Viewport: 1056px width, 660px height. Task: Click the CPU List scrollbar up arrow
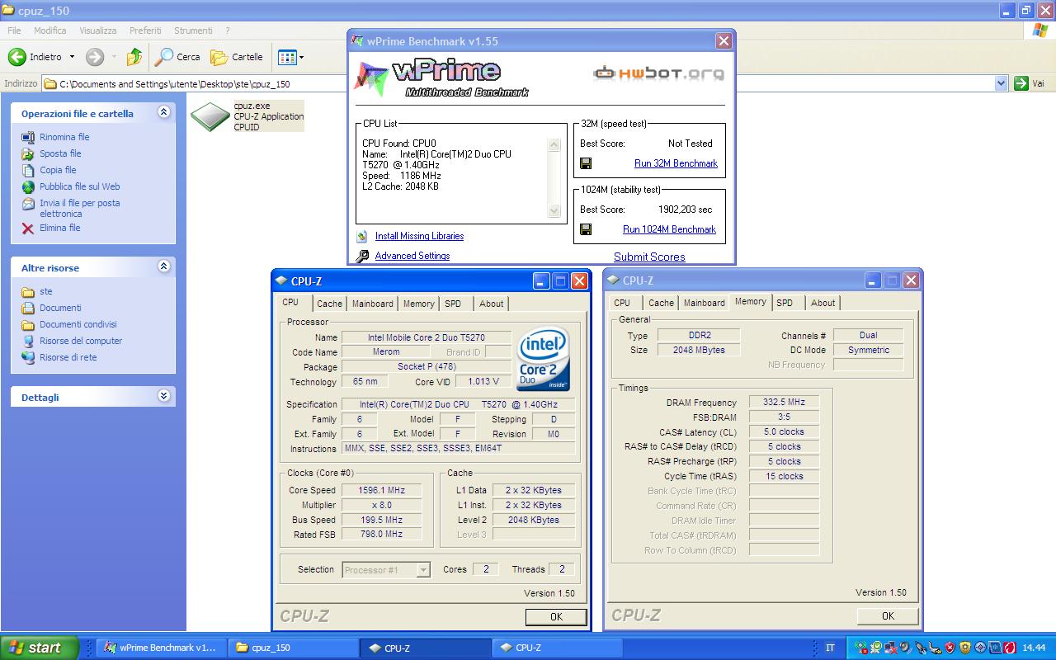pyautogui.click(x=554, y=145)
